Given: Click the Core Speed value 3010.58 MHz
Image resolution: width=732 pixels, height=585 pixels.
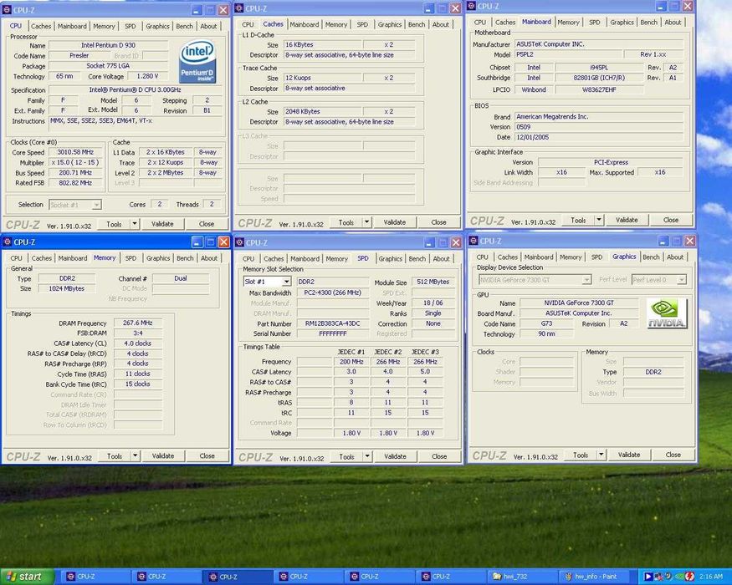Looking at the screenshot, I should [x=75, y=152].
